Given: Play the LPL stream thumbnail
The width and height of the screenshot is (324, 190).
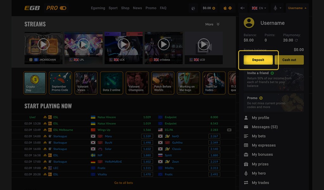Looking at the screenshot, I should pos(84,44).
